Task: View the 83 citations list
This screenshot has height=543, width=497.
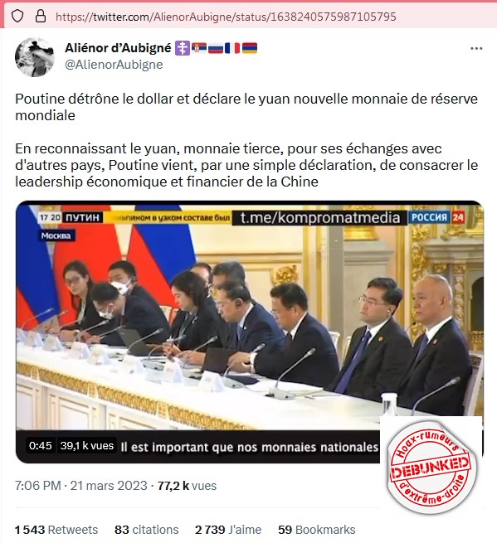Action: click(147, 530)
